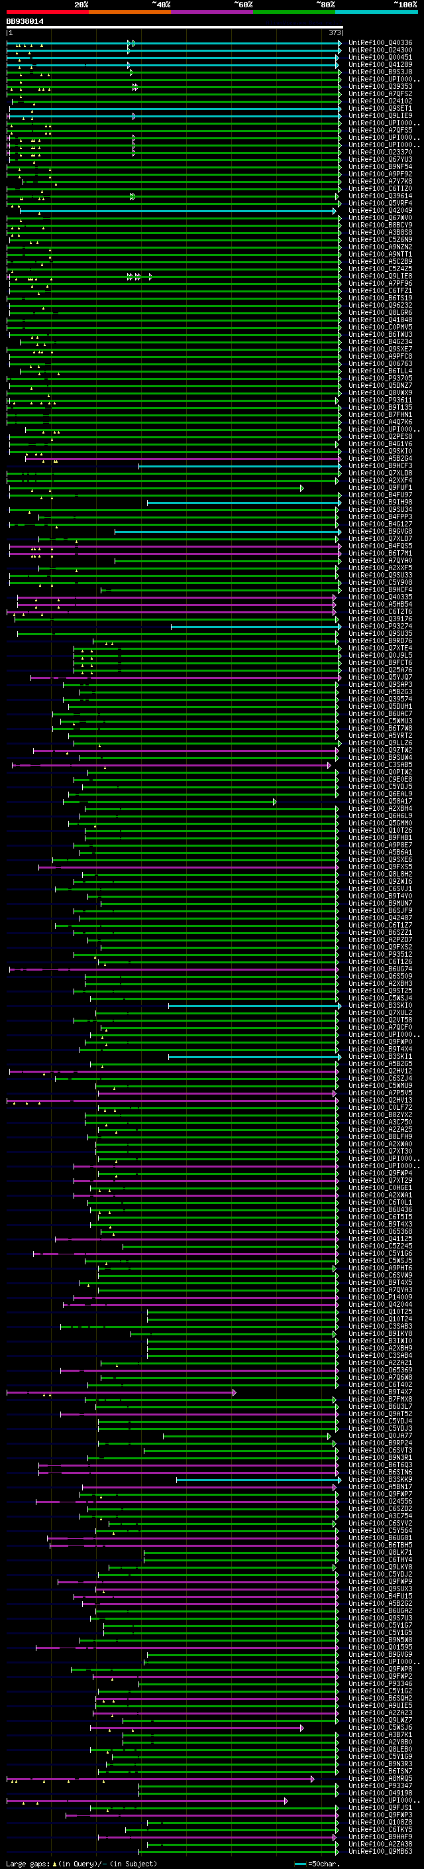Select label UniRef100_Q01595

[380, 1646]
